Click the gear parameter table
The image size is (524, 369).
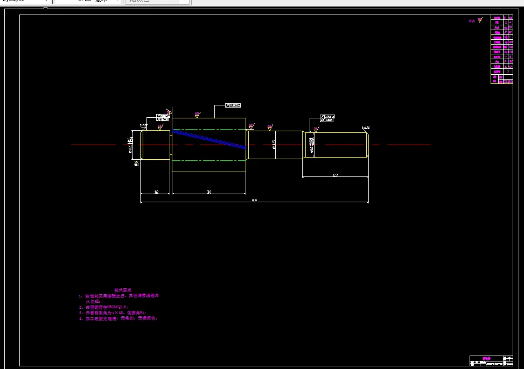click(501, 49)
